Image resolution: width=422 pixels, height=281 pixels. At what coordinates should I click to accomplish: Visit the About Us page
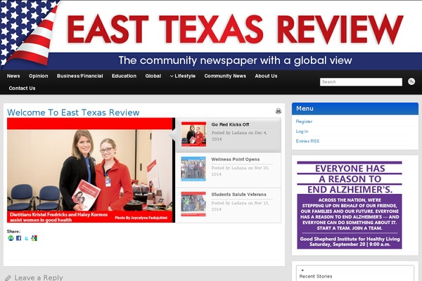click(x=266, y=76)
